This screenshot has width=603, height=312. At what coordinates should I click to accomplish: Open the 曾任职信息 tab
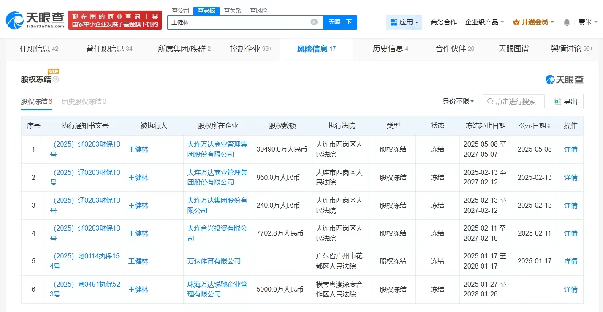pos(109,49)
